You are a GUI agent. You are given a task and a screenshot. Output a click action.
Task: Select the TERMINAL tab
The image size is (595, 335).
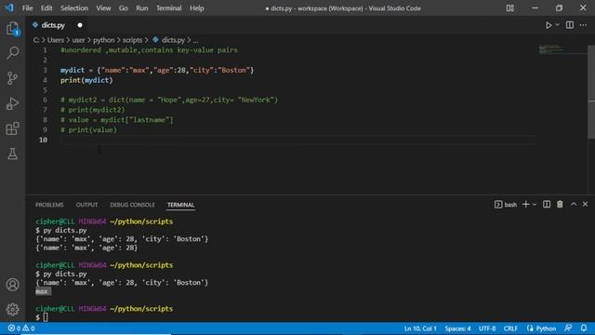pyautogui.click(x=180, y=205)
